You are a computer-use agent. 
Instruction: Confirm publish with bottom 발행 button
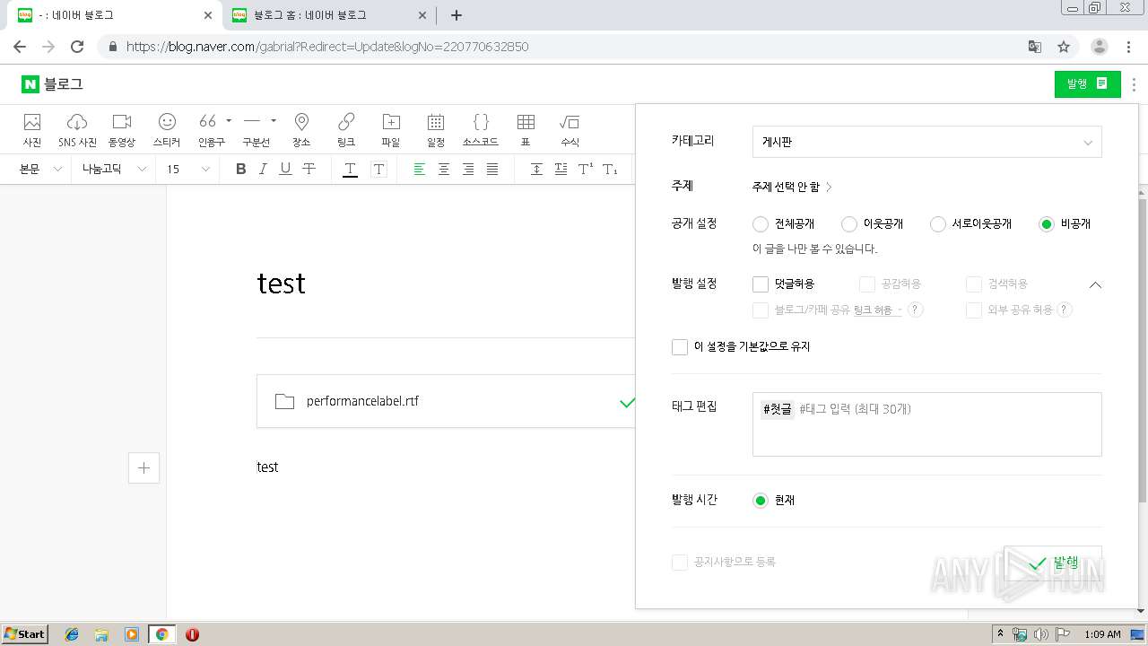coord(1053,563)
